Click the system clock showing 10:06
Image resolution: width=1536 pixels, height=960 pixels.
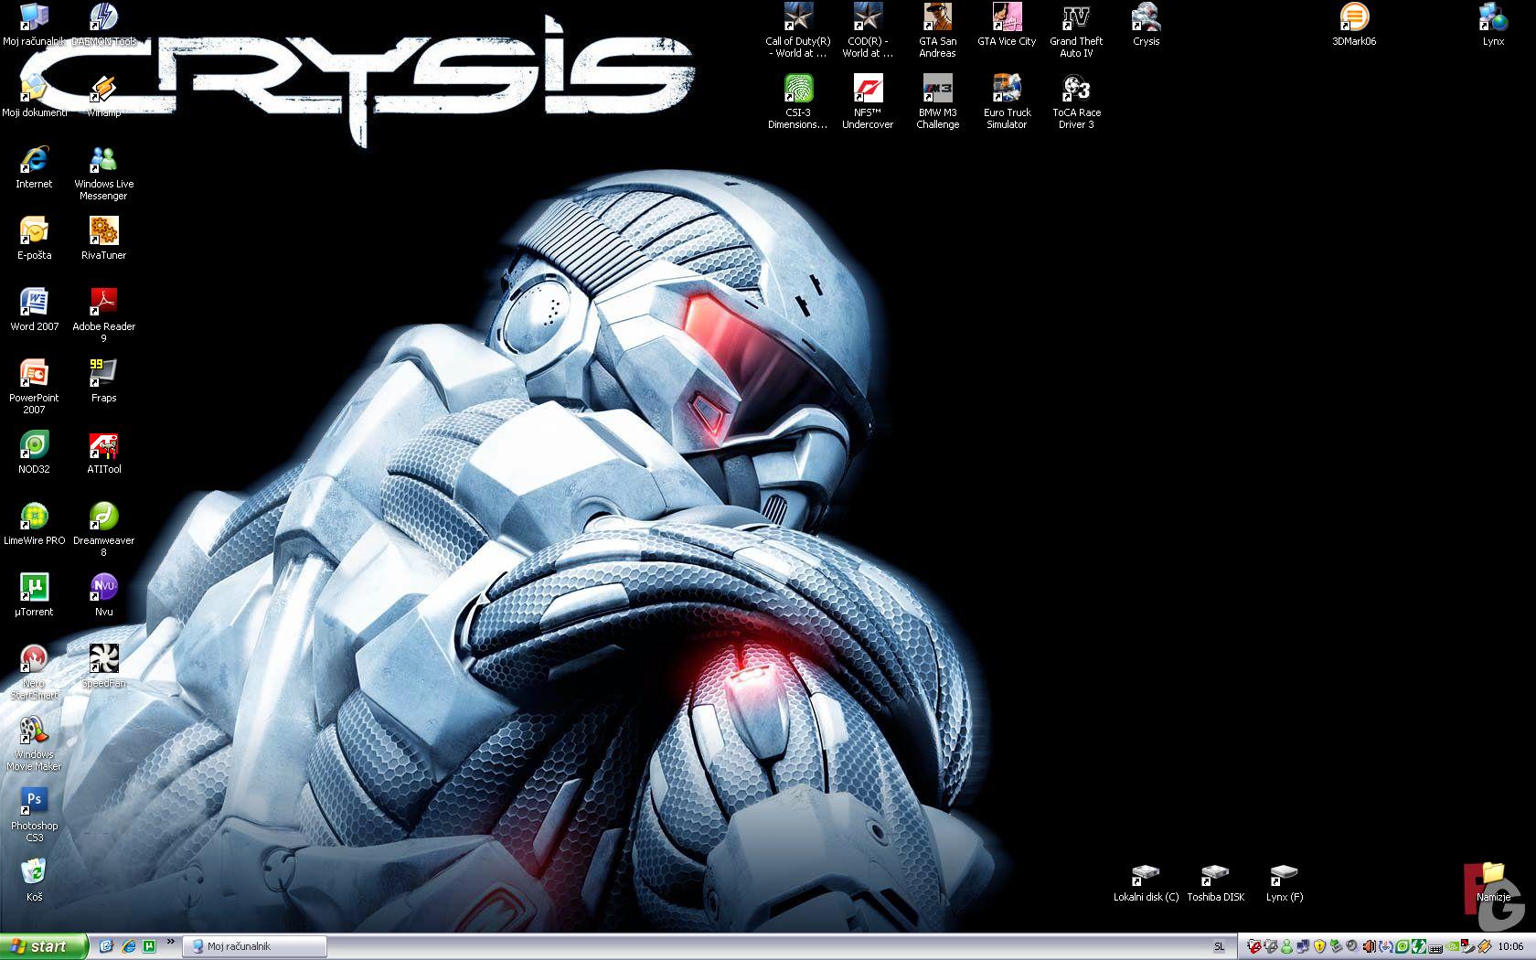click(x=1510, y=946)
